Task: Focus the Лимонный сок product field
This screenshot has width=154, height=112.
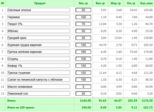Action: (39, 93)
